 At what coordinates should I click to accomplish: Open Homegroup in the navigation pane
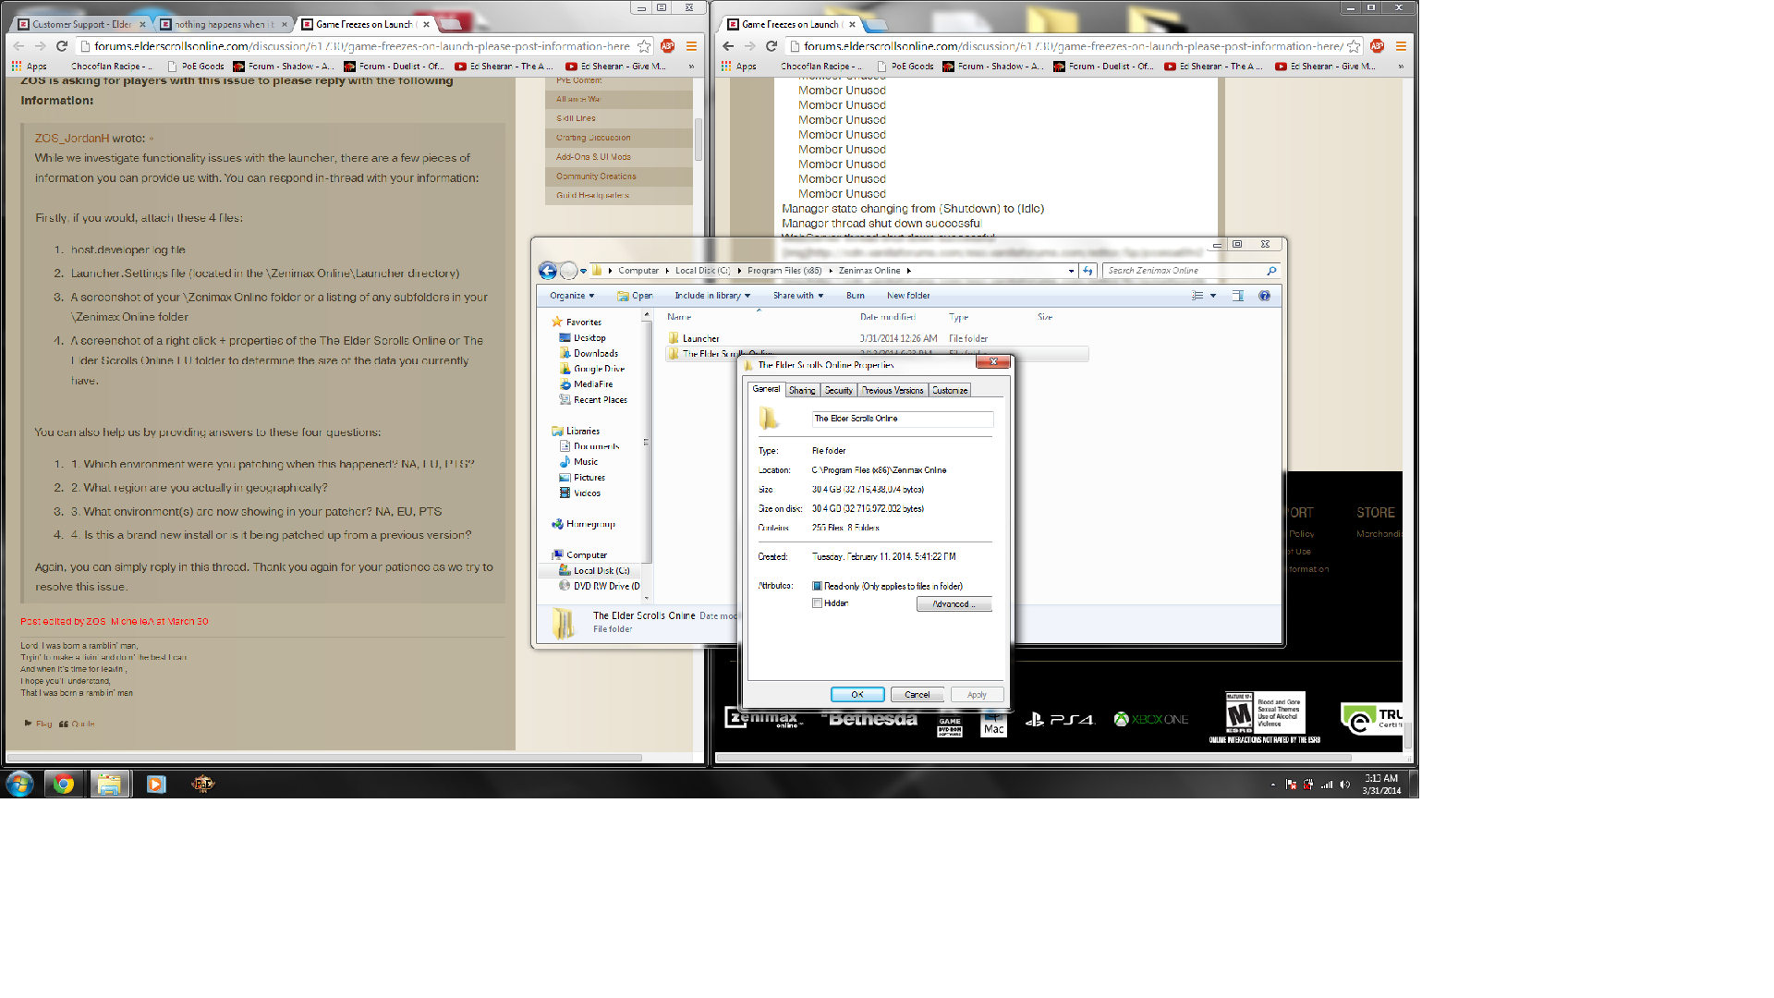point(583,524)
